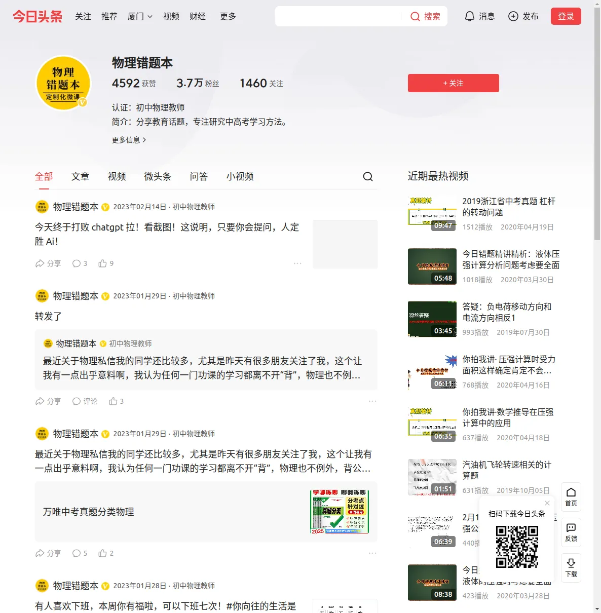Play the 01:51 汽油机飞轮 video thumbnail
The height and width of the screenshot is (613, 601).
tap(432, 477)
